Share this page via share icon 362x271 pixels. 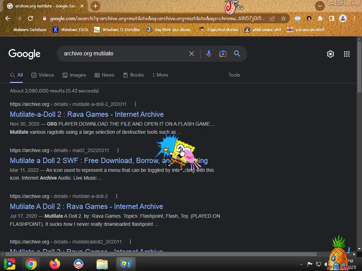click(x=272, y=18)
